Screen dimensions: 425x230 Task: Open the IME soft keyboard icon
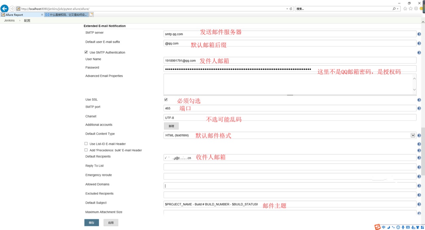coord(408,227)
